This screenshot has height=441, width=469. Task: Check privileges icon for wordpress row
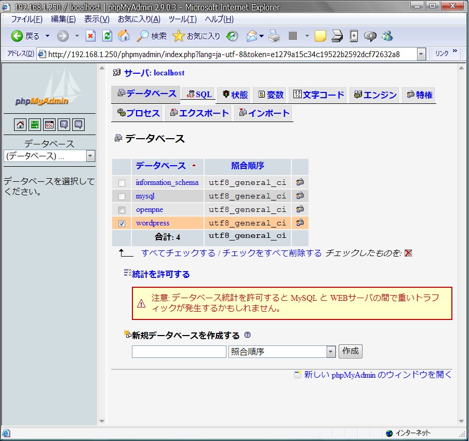(x=300, y=222)
